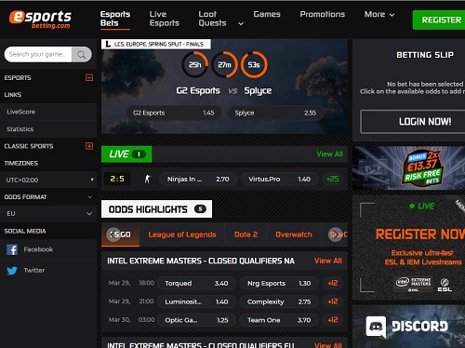Select the CS:GO tab
The height and width of the screenshot is (348, 465).
(121, 234)
